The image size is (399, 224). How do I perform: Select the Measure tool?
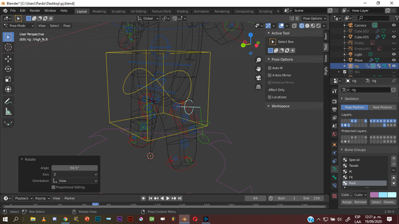8,111
